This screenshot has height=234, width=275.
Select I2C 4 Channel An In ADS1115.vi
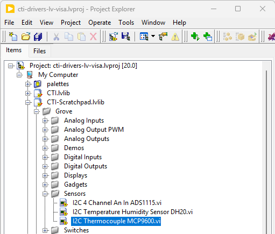point(117,203)
